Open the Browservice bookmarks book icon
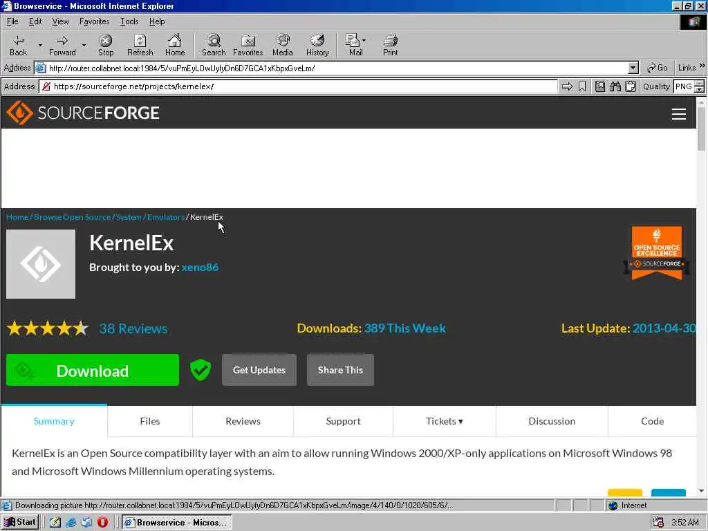Viewport: 708px width, 531px height. pyautogui.click(x=600, y=86)
